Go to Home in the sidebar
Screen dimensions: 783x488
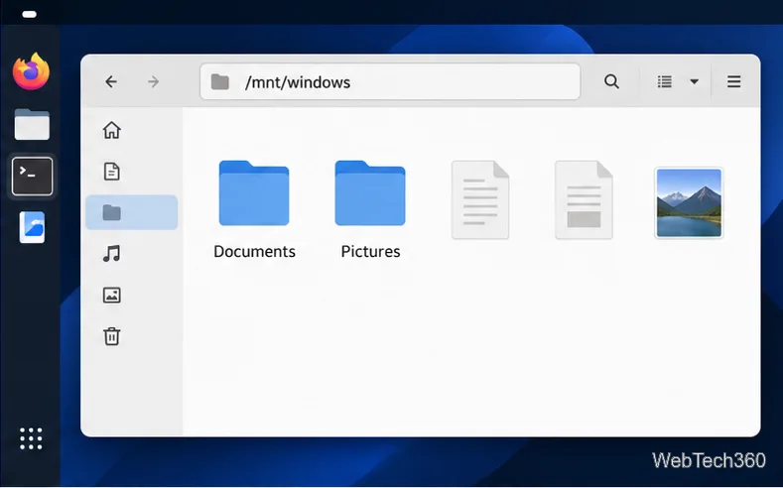click(x=112, y=130)
